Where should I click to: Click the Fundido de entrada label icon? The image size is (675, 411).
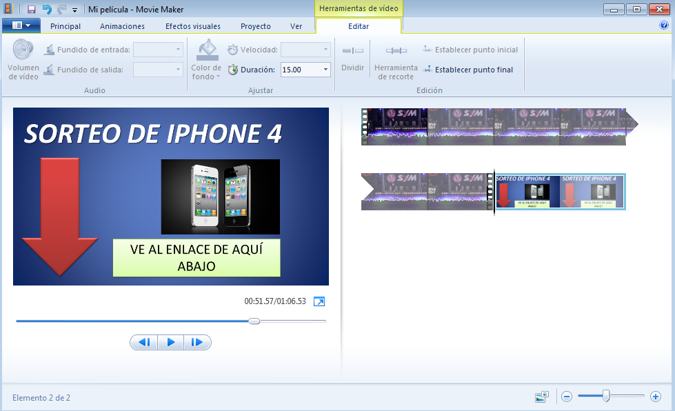pyautogui.click(x=49, y=50)
